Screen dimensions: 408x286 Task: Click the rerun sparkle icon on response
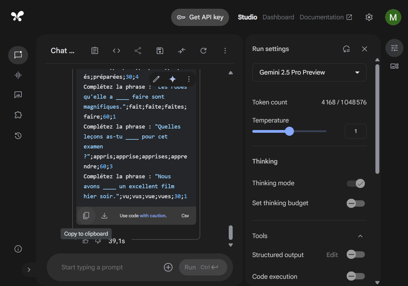click(x=173, y=79)
